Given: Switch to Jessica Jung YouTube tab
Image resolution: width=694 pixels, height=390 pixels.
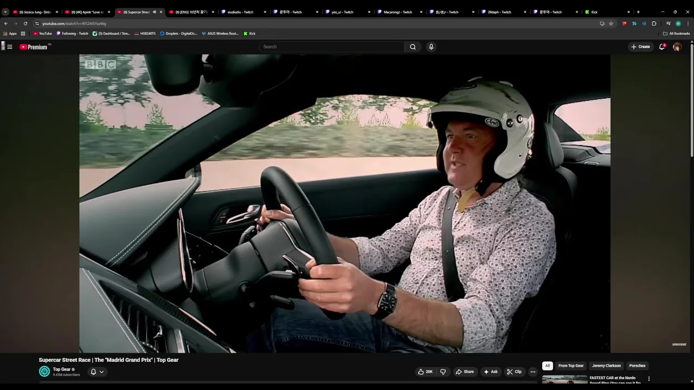Looking at the screenshot, I should click(x=35, y=12).
